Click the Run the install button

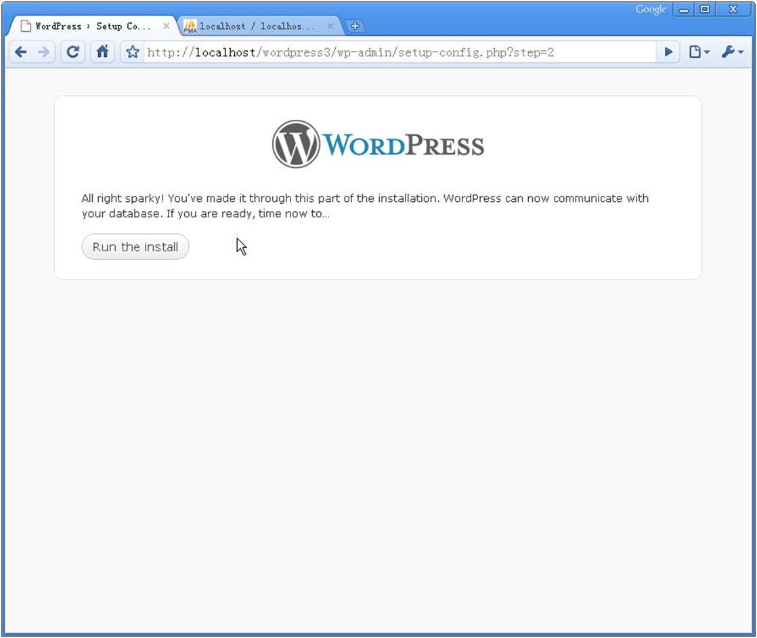135,247
